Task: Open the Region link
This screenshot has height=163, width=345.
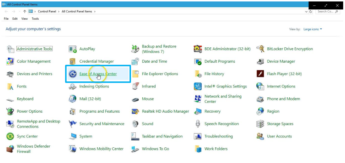Action: coord(273,112)
